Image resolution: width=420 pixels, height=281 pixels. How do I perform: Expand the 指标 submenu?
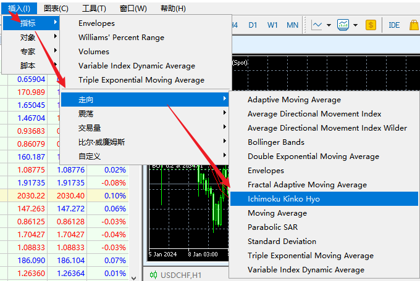(31, 23)
